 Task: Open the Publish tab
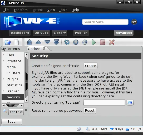pyautogui.click(x=81, y=33)
